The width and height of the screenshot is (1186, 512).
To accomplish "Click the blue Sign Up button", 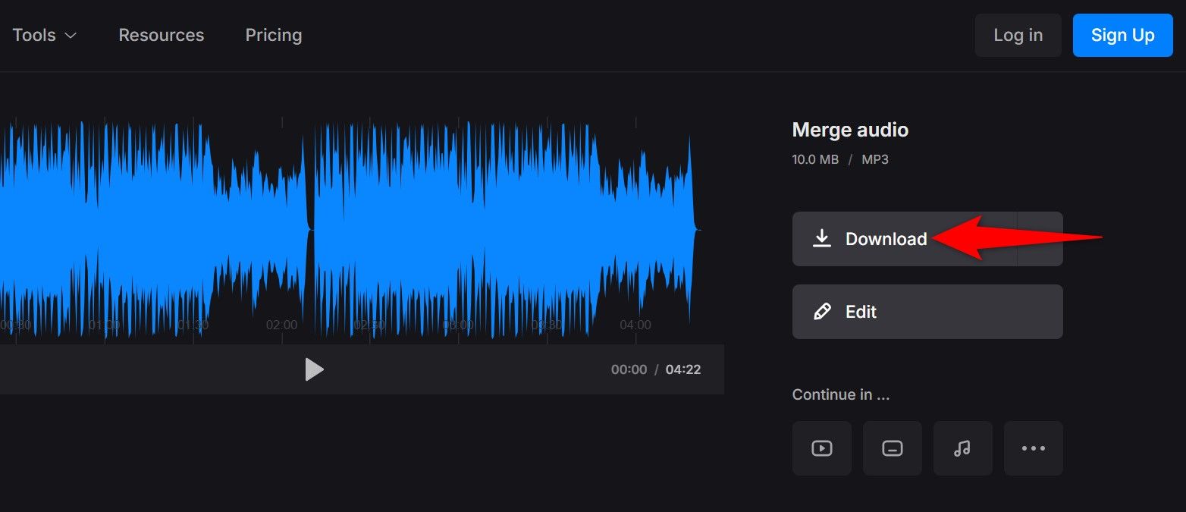I will click(x=1122, y=35).
